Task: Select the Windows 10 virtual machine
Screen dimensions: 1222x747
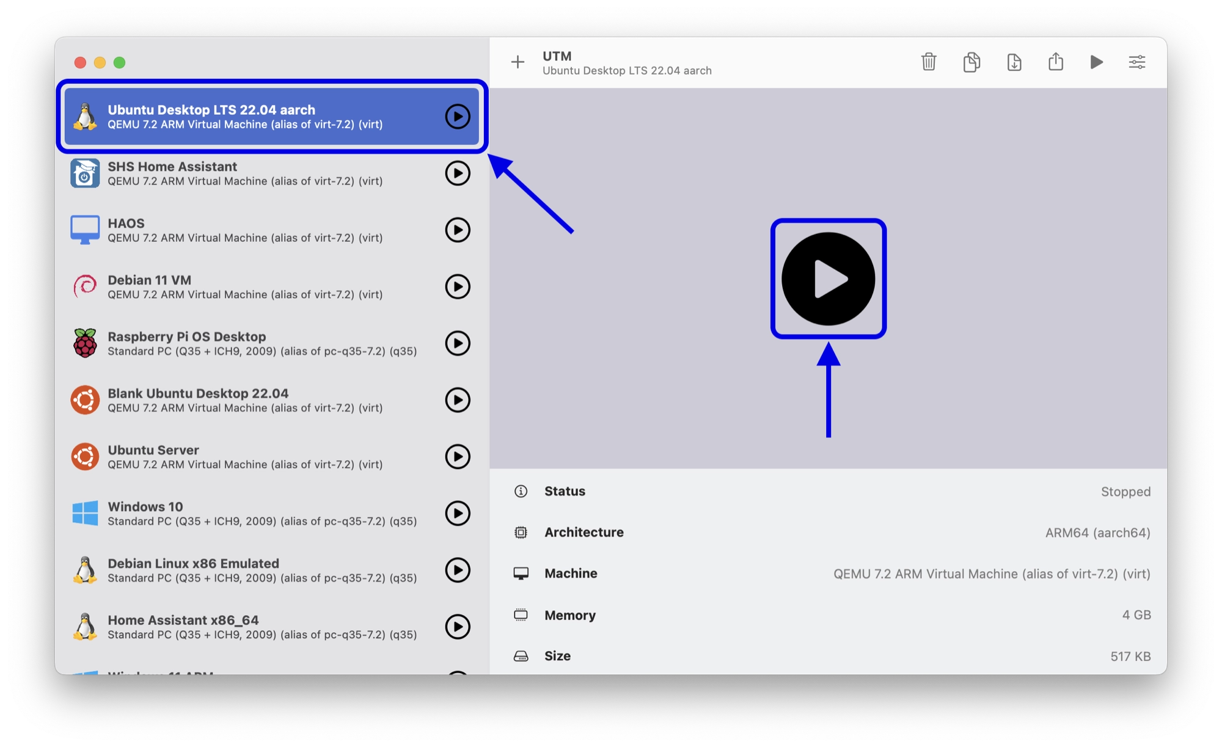Action: point(272,514)
